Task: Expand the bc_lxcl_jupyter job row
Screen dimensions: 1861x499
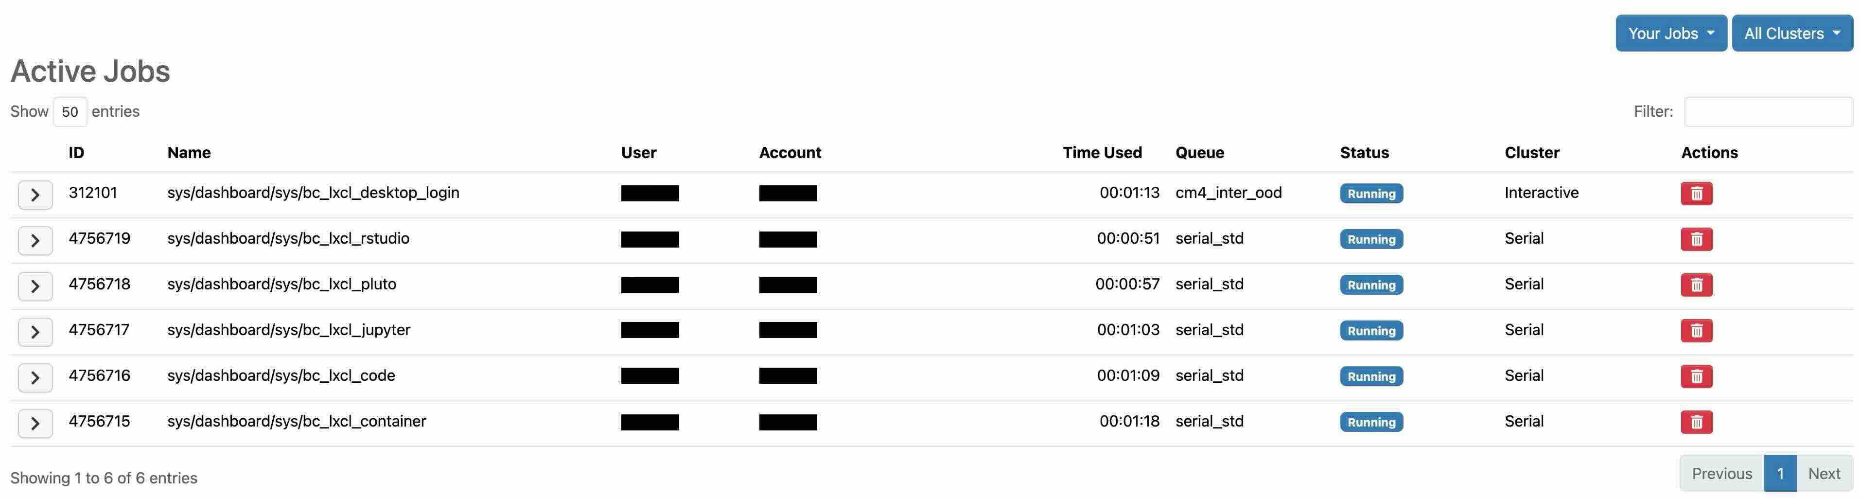Action: [x=35, y=332]
